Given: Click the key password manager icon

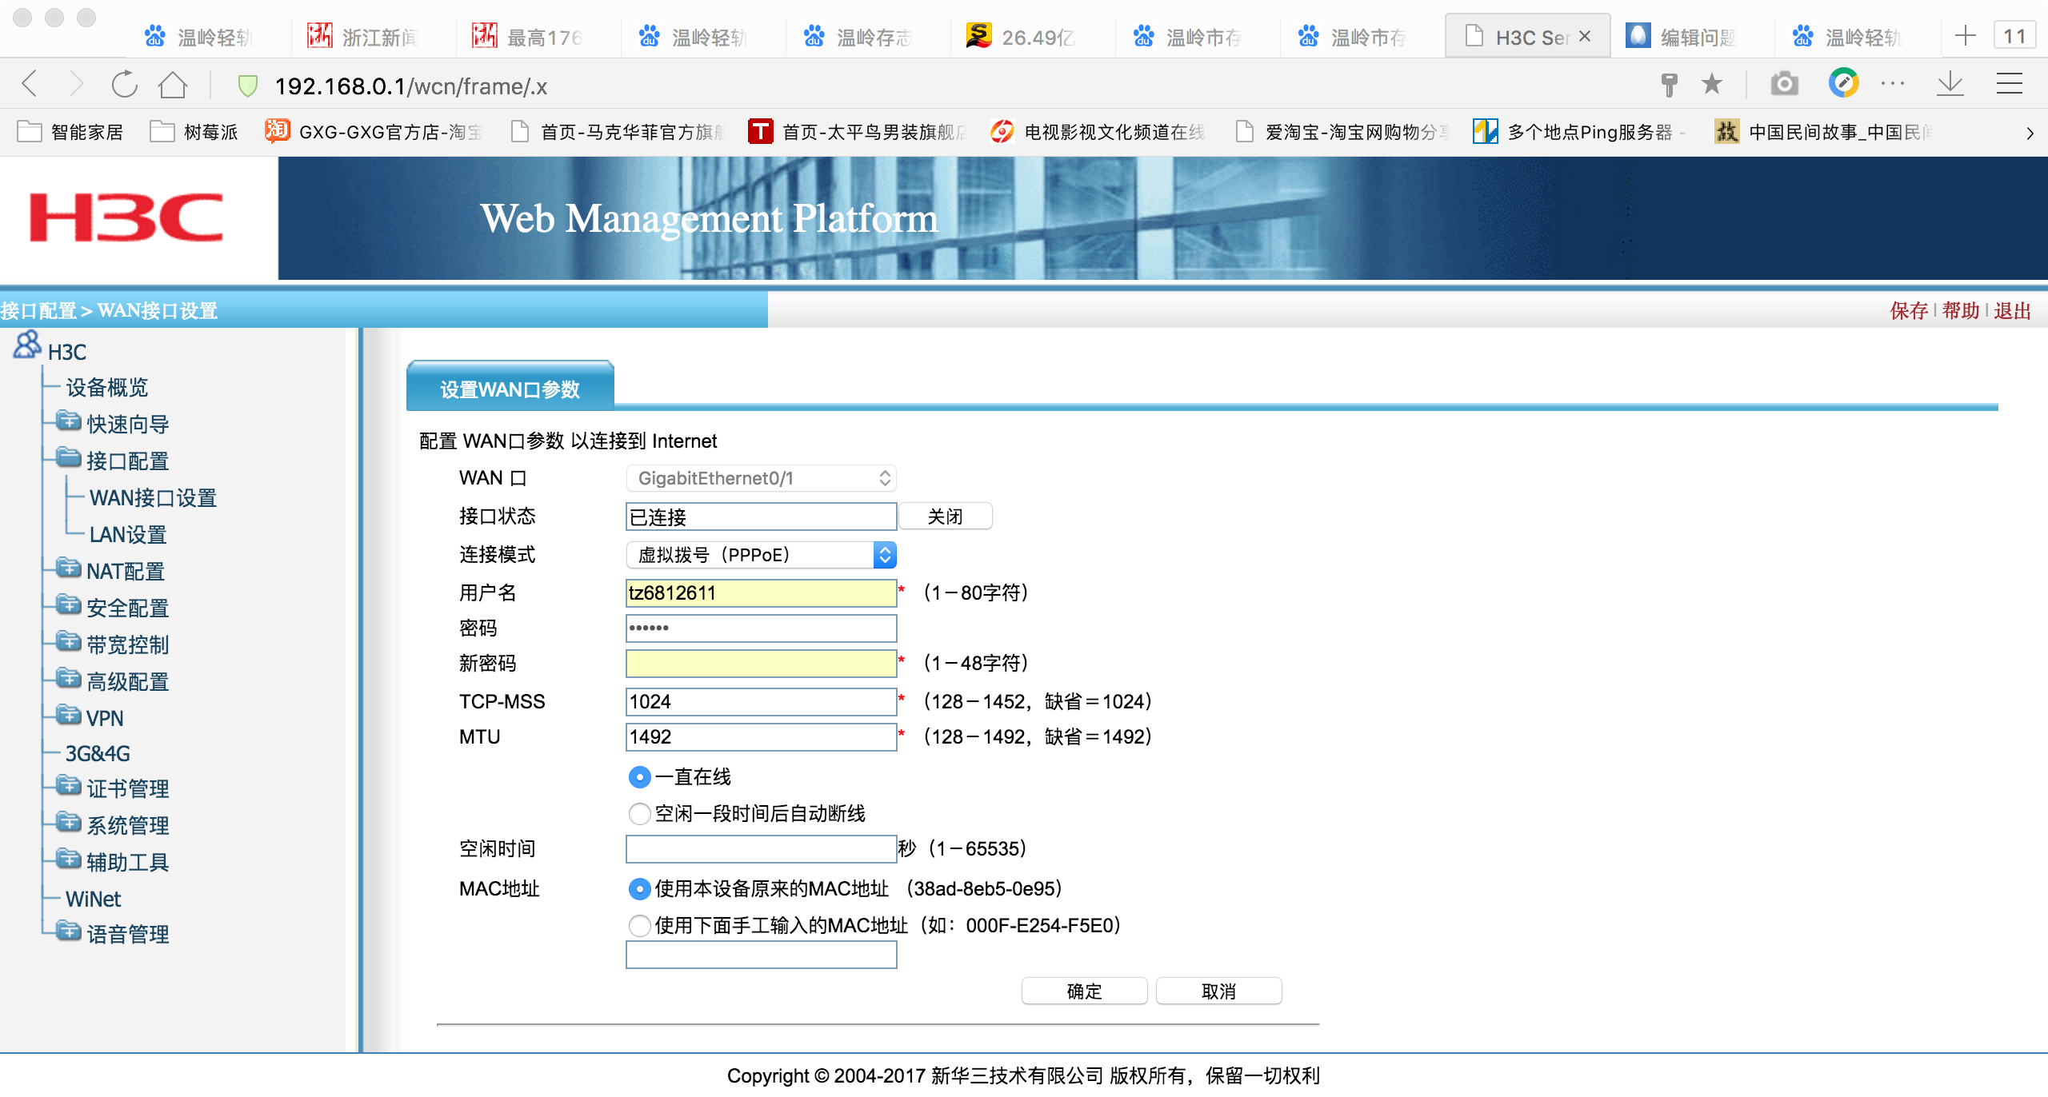Looking at the screenshot, I should click(1669, 84).
